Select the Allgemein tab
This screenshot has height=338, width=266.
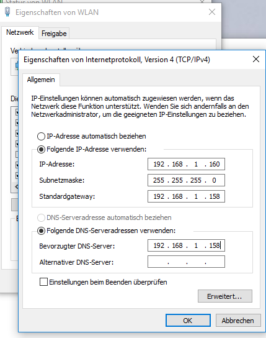coord(41,80)
